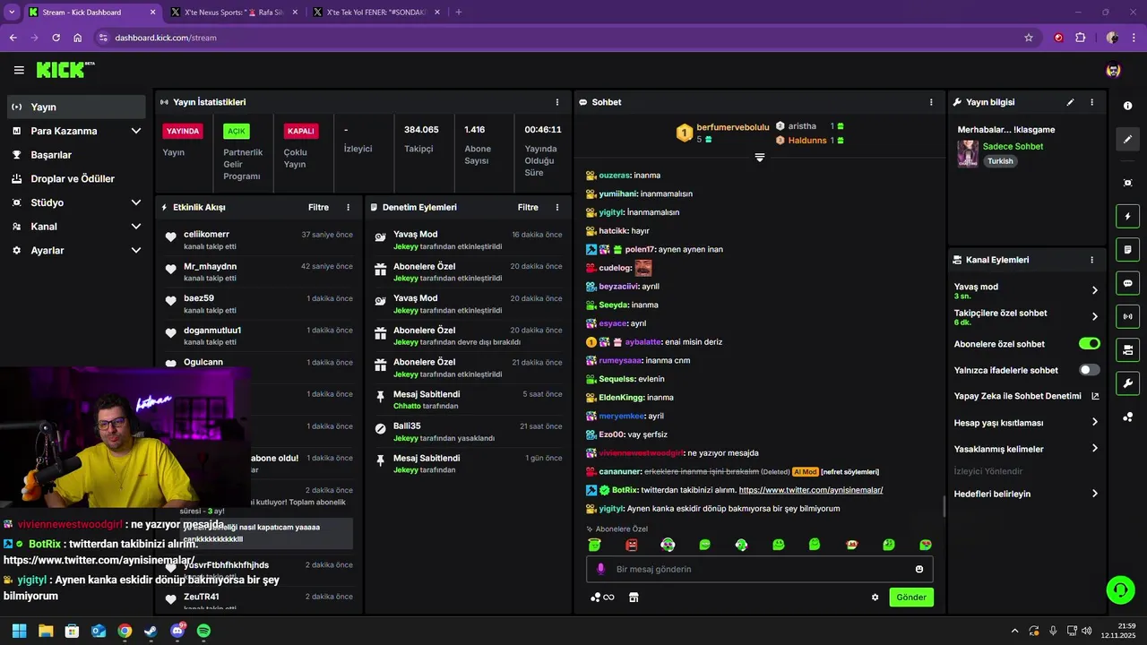Viewport: 1147px width, 645px height.
Task: Toggle the broadcast signal panel icon
Action: click(1127, 316)
